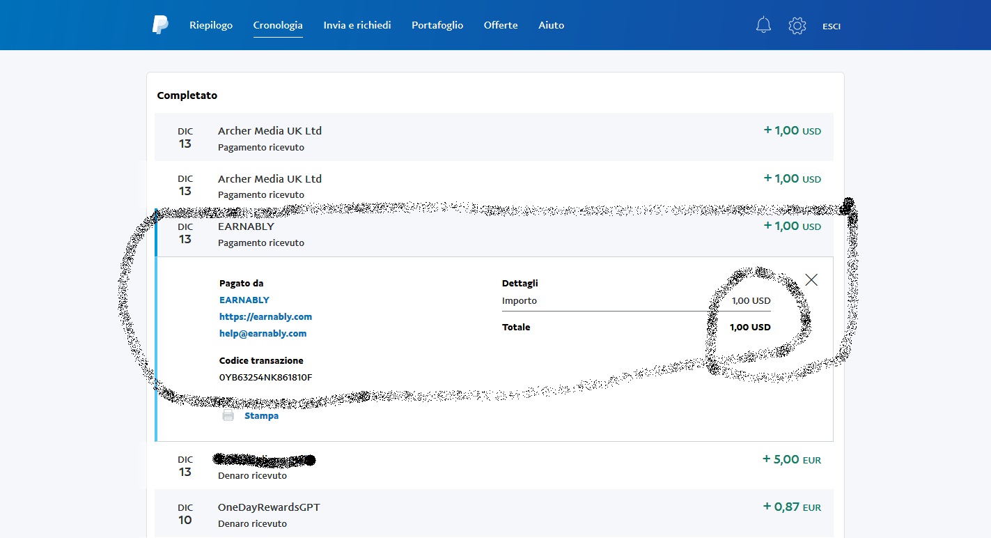Click the Completato heading
The image size is (991, 538).
pyautogui.click(x=187, y=95)
